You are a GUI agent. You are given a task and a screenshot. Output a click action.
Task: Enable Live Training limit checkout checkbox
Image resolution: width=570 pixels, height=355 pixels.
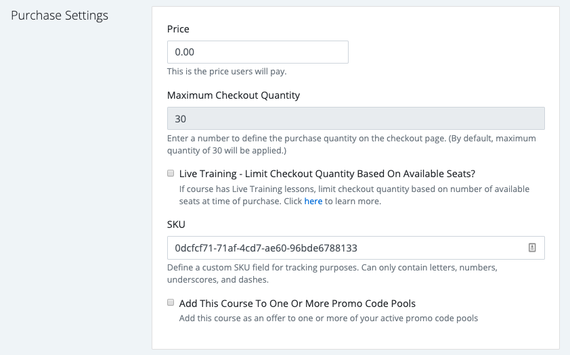(171, 173)
